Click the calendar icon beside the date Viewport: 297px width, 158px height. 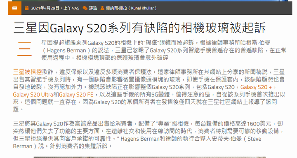click(27, 8)
